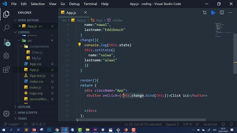Click the src breadcrumb
The image size is (237, 133).
pos(64,20)
